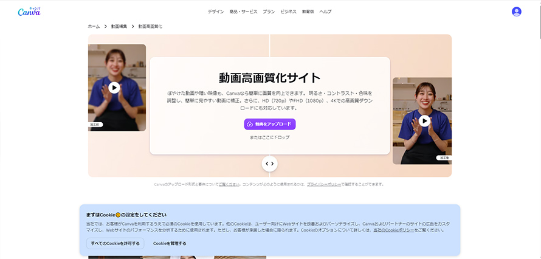
Task: Open the 商品・サービス menu
Action: [x=243, y=12]
